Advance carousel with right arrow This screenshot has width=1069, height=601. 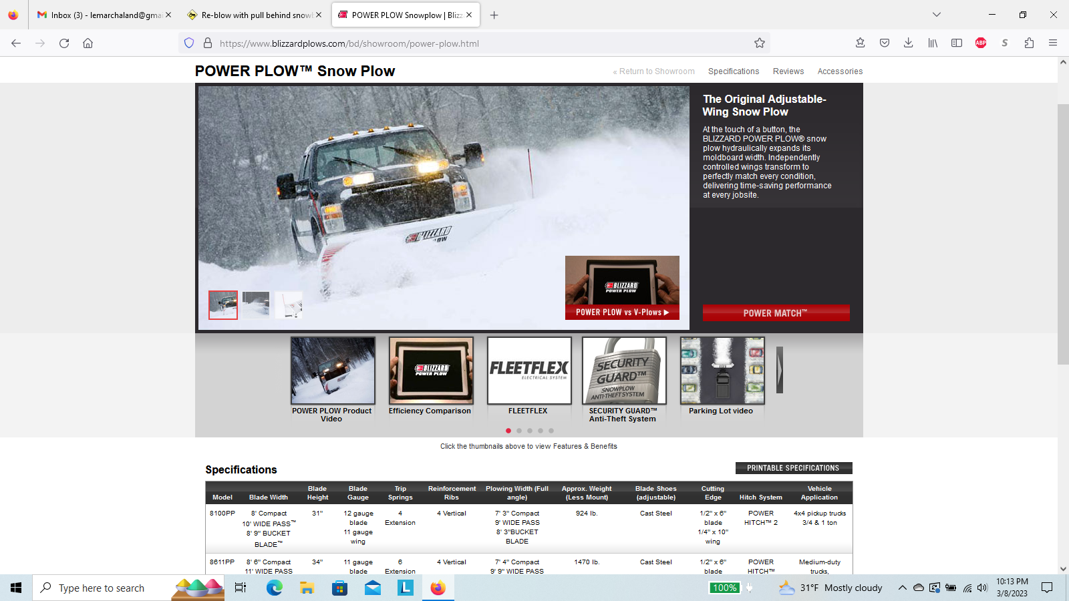pos(780,370)
